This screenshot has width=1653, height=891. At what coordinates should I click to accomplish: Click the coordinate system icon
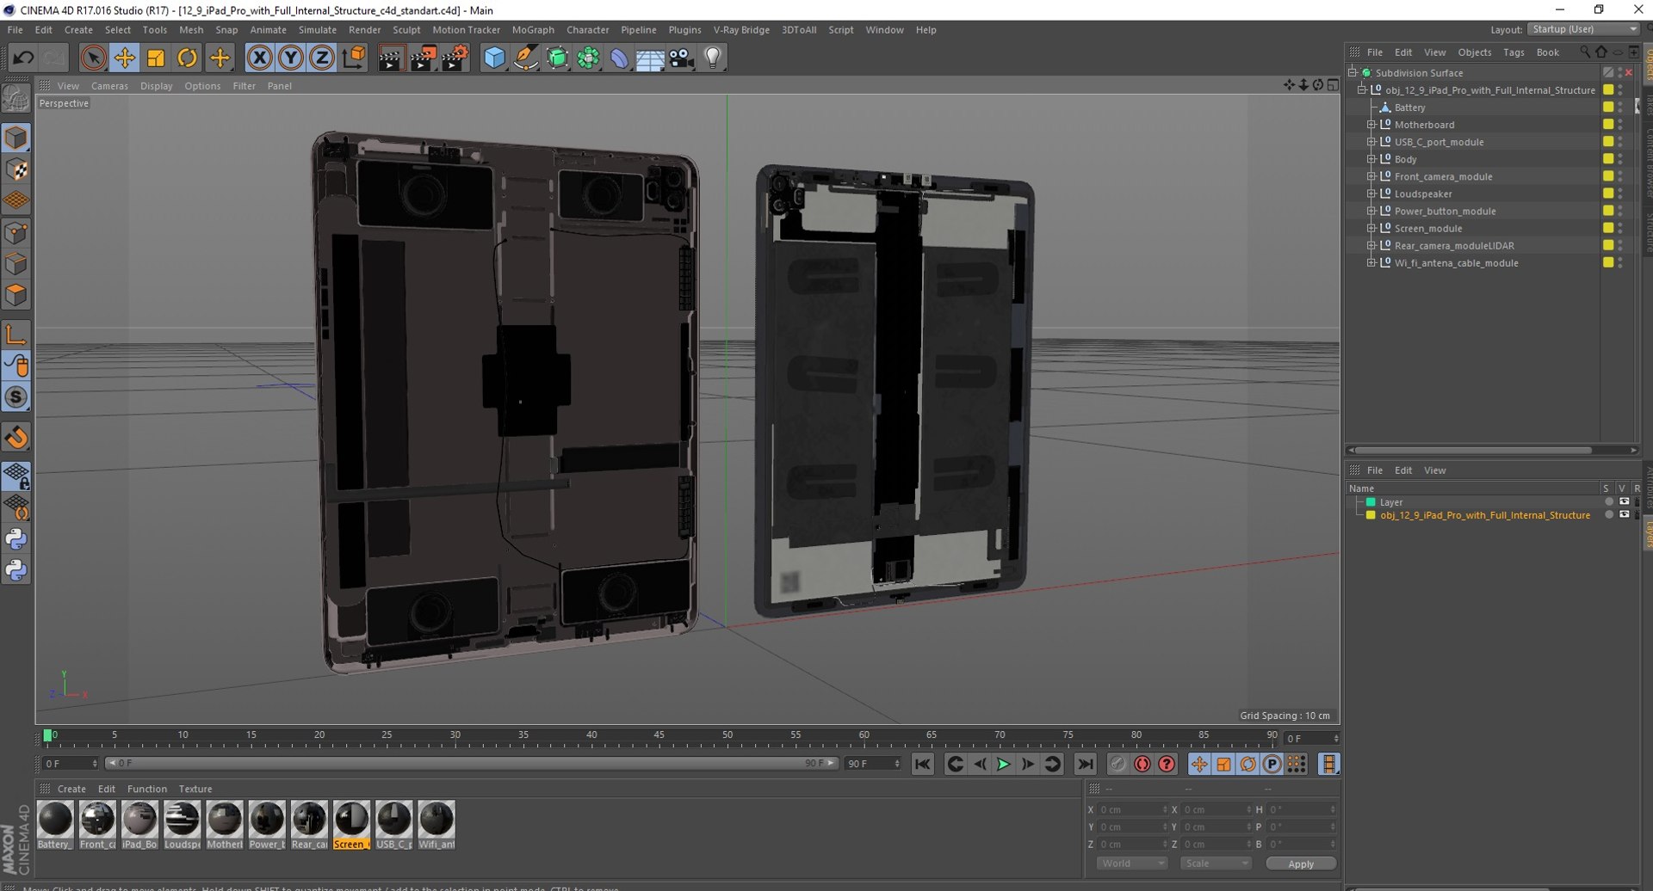tap(354, 58)
